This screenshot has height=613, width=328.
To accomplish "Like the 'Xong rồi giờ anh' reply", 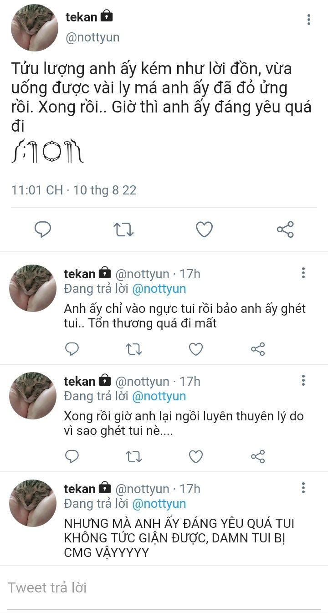I will tap(196, 457).
